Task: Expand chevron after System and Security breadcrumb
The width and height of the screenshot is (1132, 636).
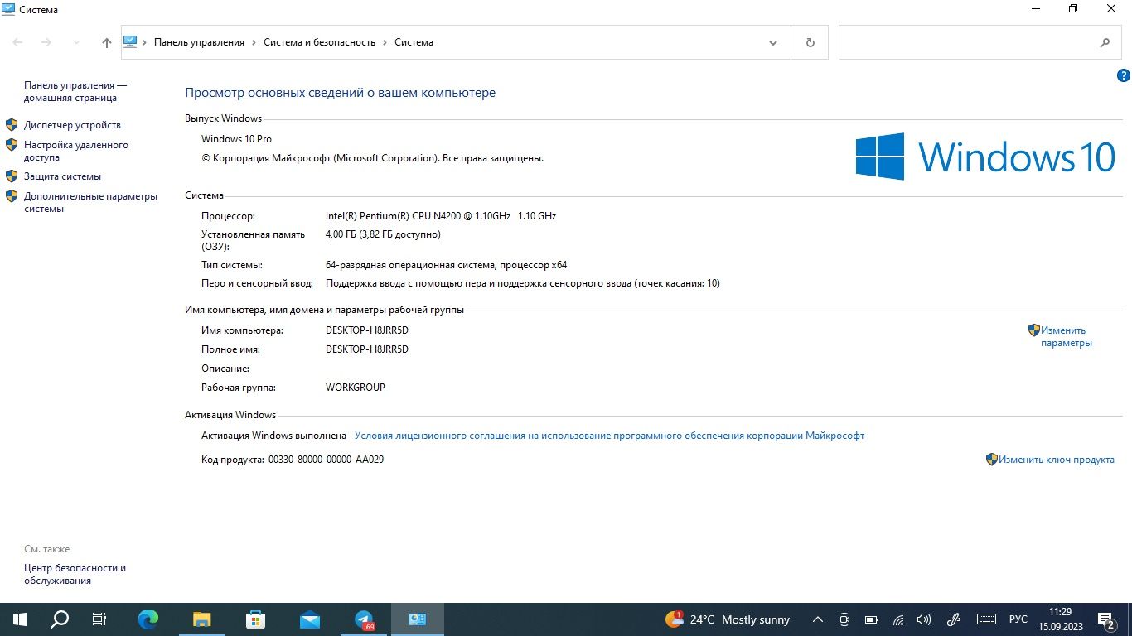Action: click(385, 42)
